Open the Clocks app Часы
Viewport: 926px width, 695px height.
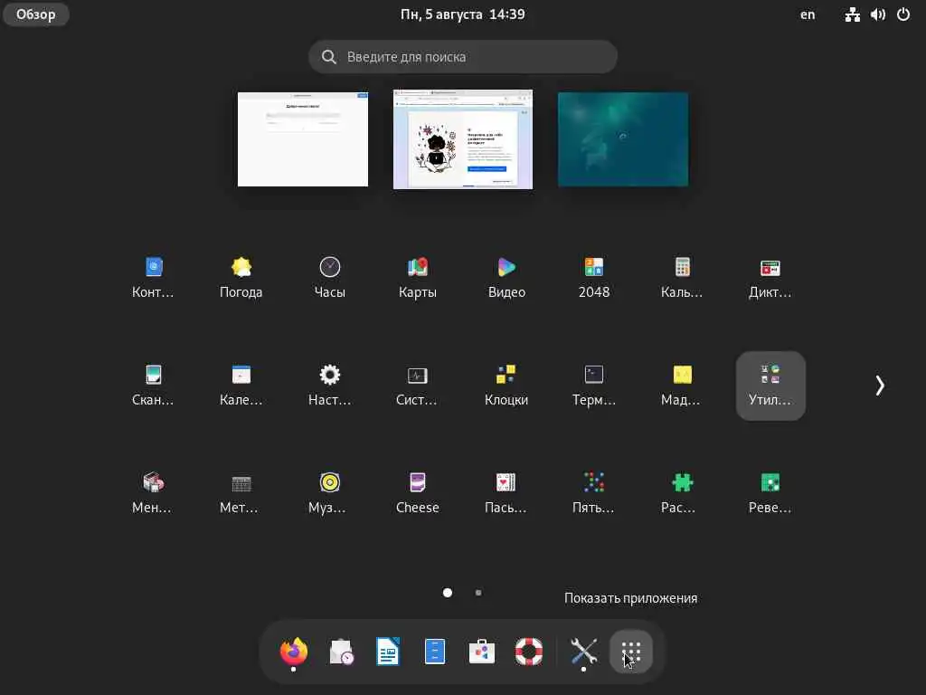pyautogui.click(x=329, y=277)
